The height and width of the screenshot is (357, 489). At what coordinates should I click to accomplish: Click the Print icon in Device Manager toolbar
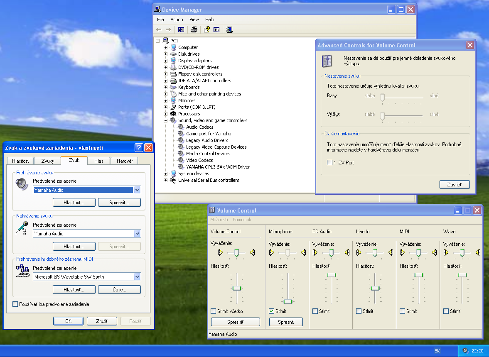point(194,29)
